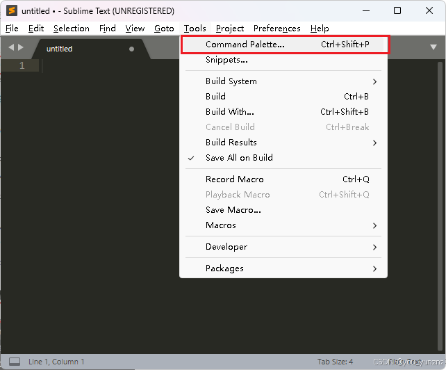Start Record Macro
The height and width of the screenshot is (370, 446).
click(283, 179)
